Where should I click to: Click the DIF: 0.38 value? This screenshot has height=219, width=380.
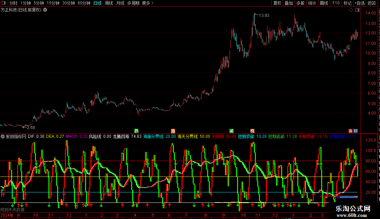click(36, 136)
